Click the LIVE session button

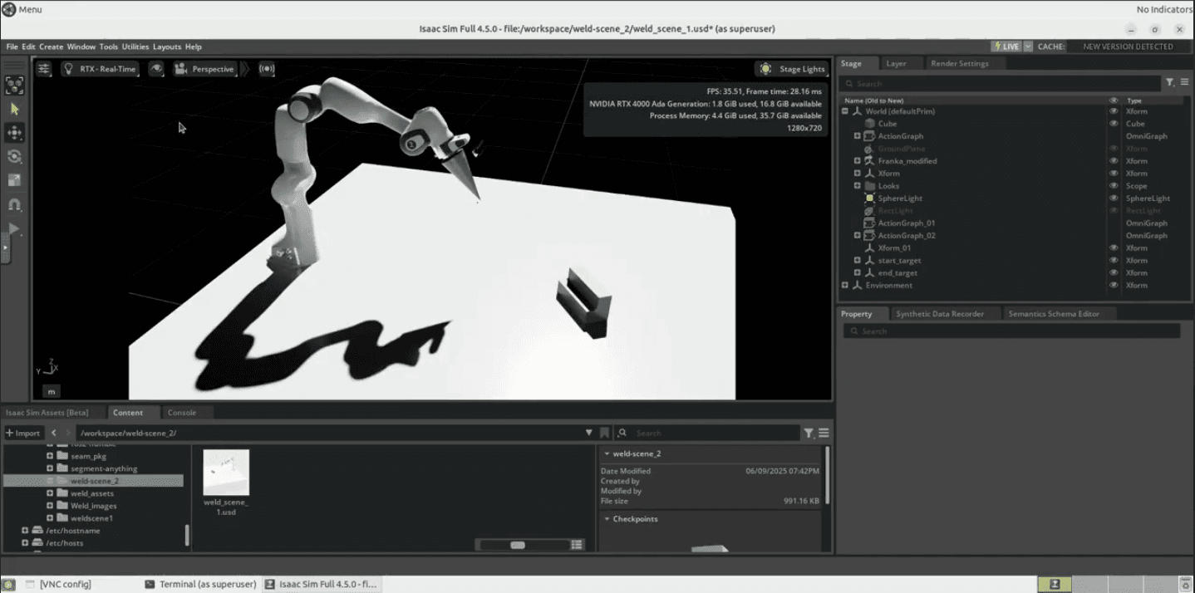tap(1006, 47)
